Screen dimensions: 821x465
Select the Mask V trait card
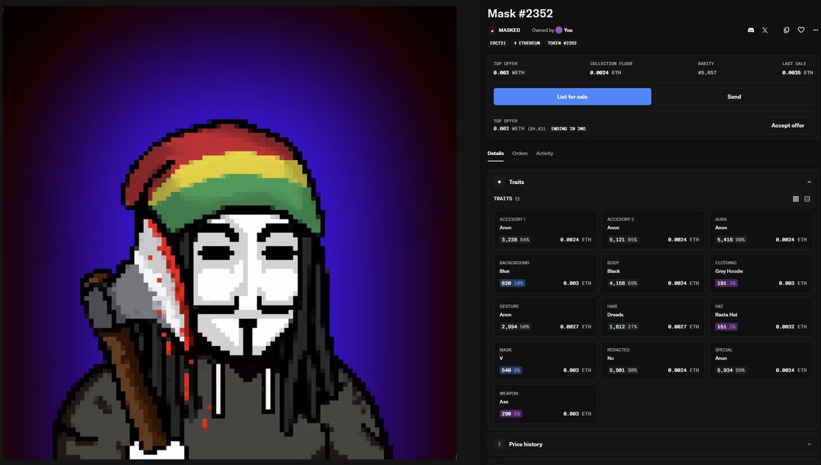545,360
